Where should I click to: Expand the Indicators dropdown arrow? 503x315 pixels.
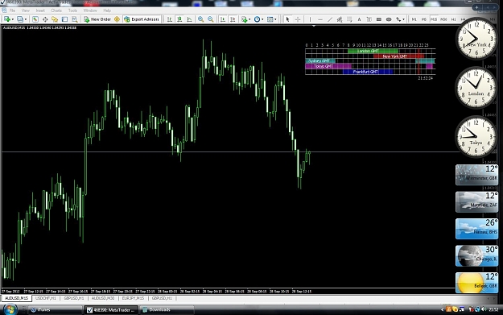click(249, 19)
